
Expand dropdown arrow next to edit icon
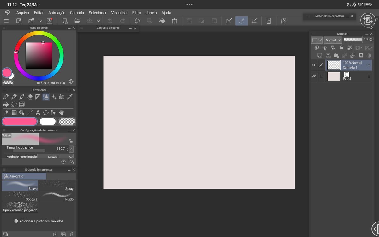coord(40,21)
